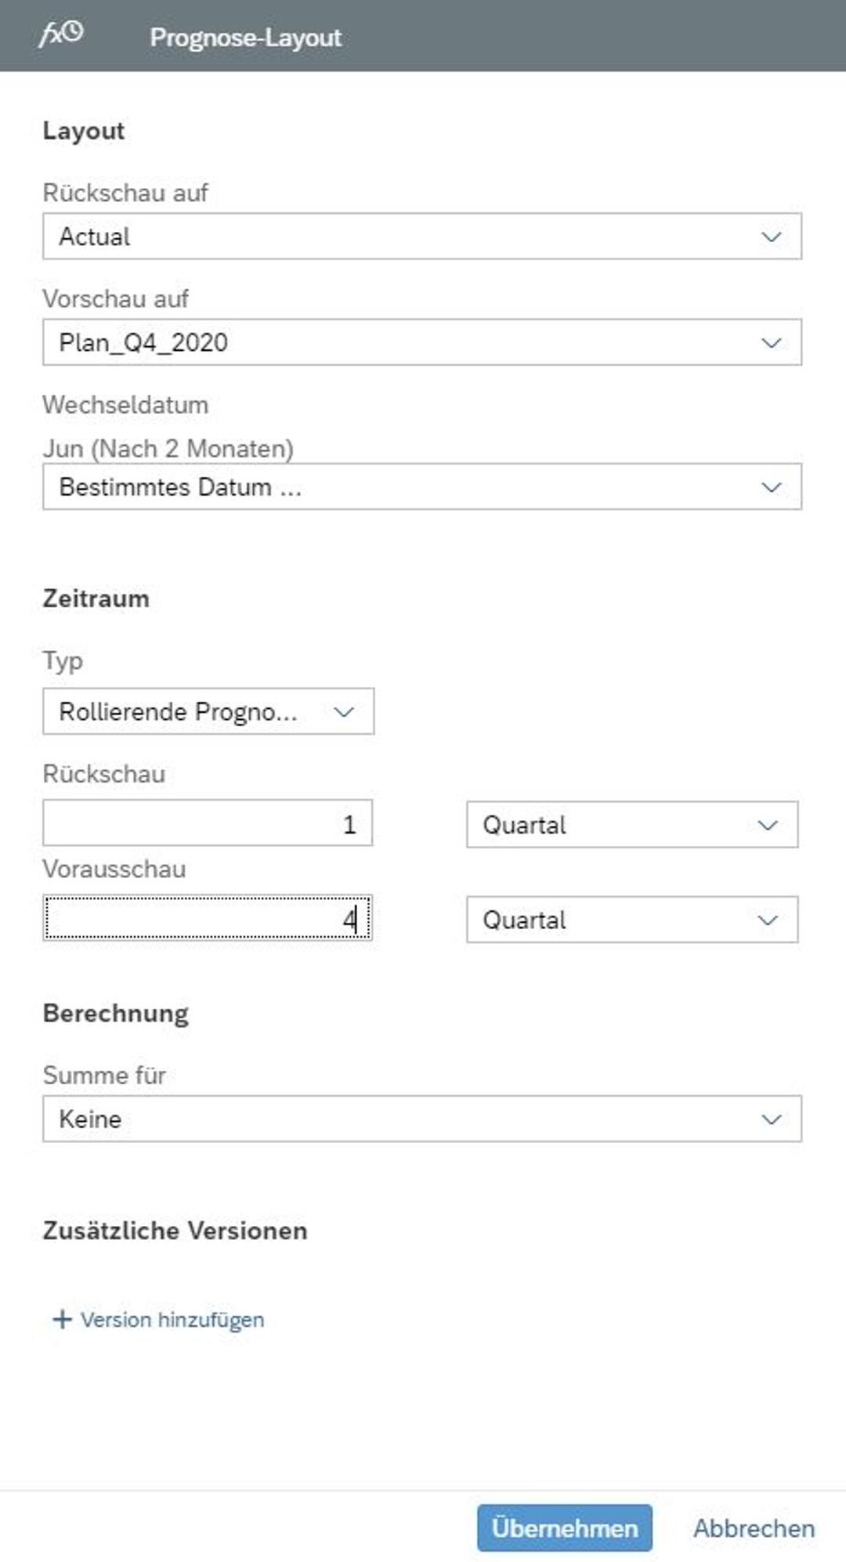Click the Abbrechen button
Screen dimensions: 846x1562
[x=754, y=1528]
